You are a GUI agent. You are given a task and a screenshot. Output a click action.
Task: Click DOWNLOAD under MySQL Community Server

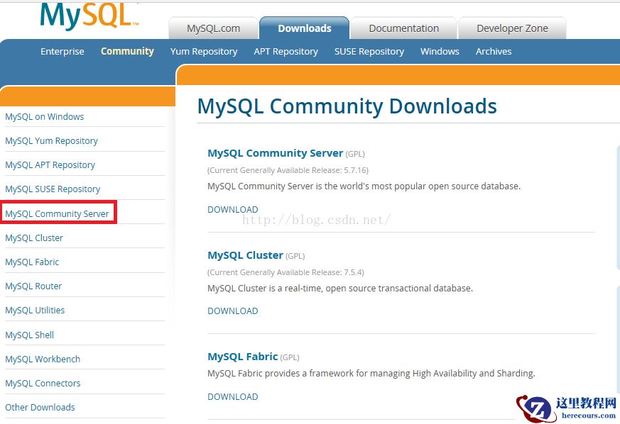[x=233, y=210]
